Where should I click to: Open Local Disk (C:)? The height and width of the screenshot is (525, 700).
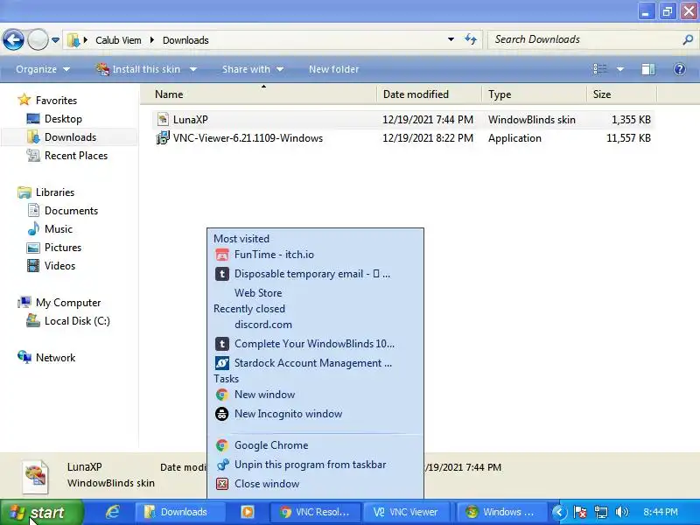click(77, 320)
